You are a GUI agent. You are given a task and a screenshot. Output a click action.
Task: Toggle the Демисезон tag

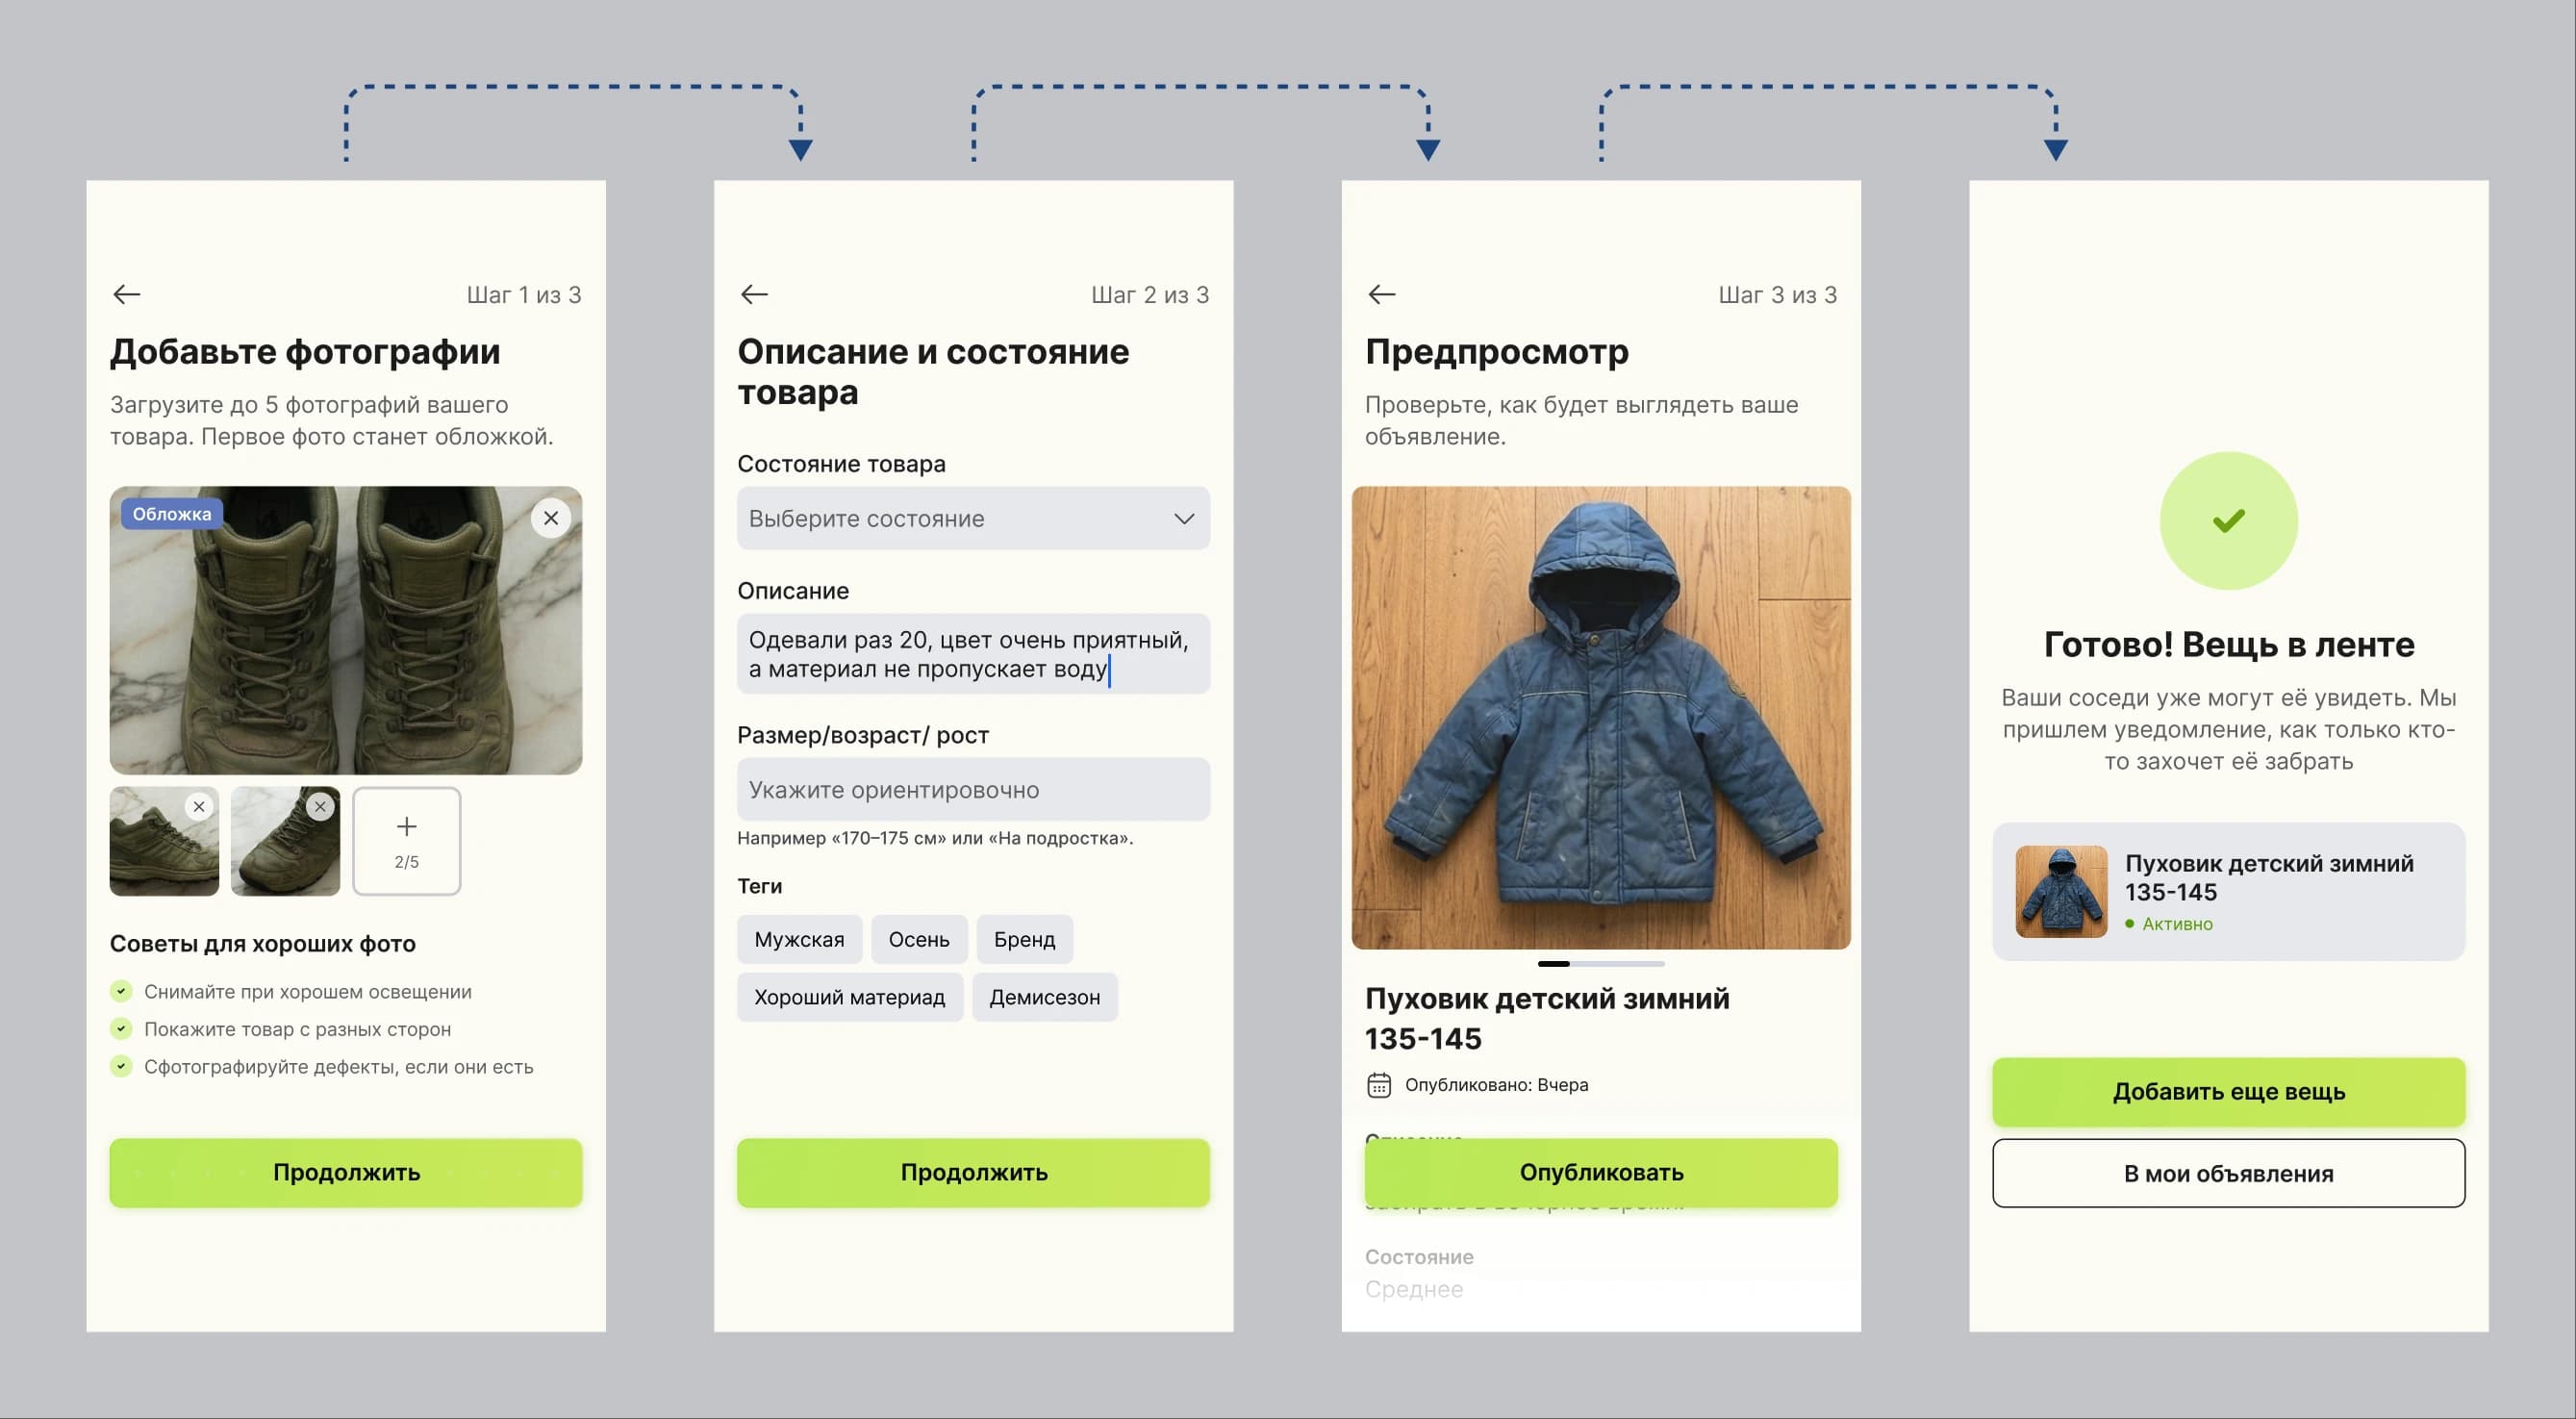coord(1045,996)
